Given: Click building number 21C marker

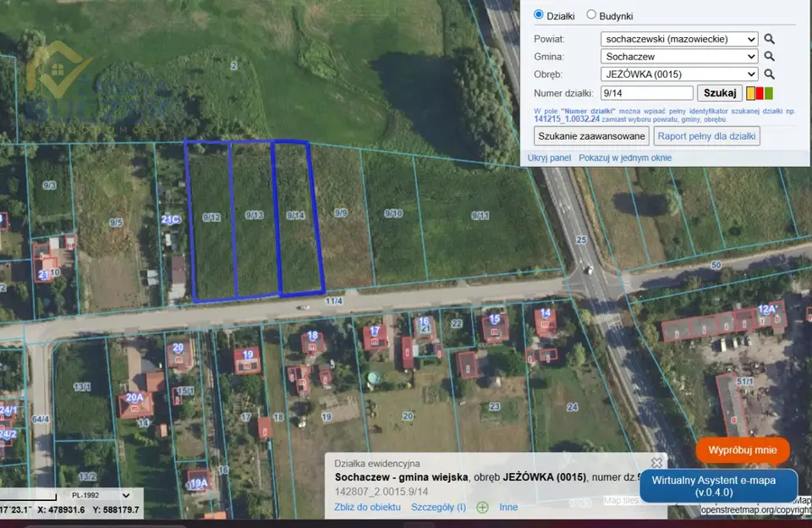Looking at the screenshot, I should point(170,220).
